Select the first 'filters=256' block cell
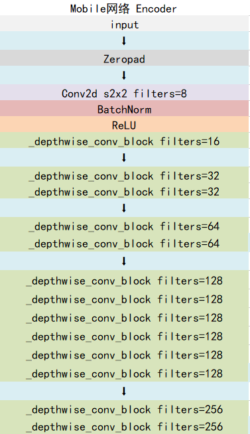The image size is (250, 434). point(125,409)
